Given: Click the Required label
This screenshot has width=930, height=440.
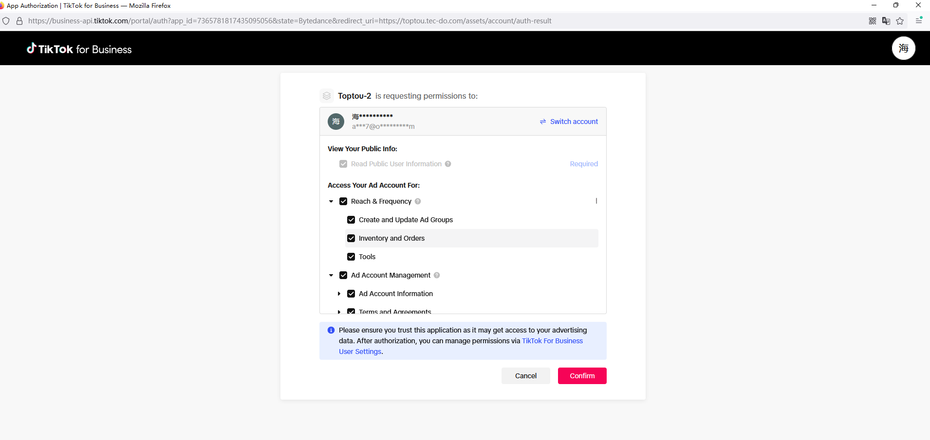Looking at the screenshot, I should pyautogui.click(x=584, y=164).
